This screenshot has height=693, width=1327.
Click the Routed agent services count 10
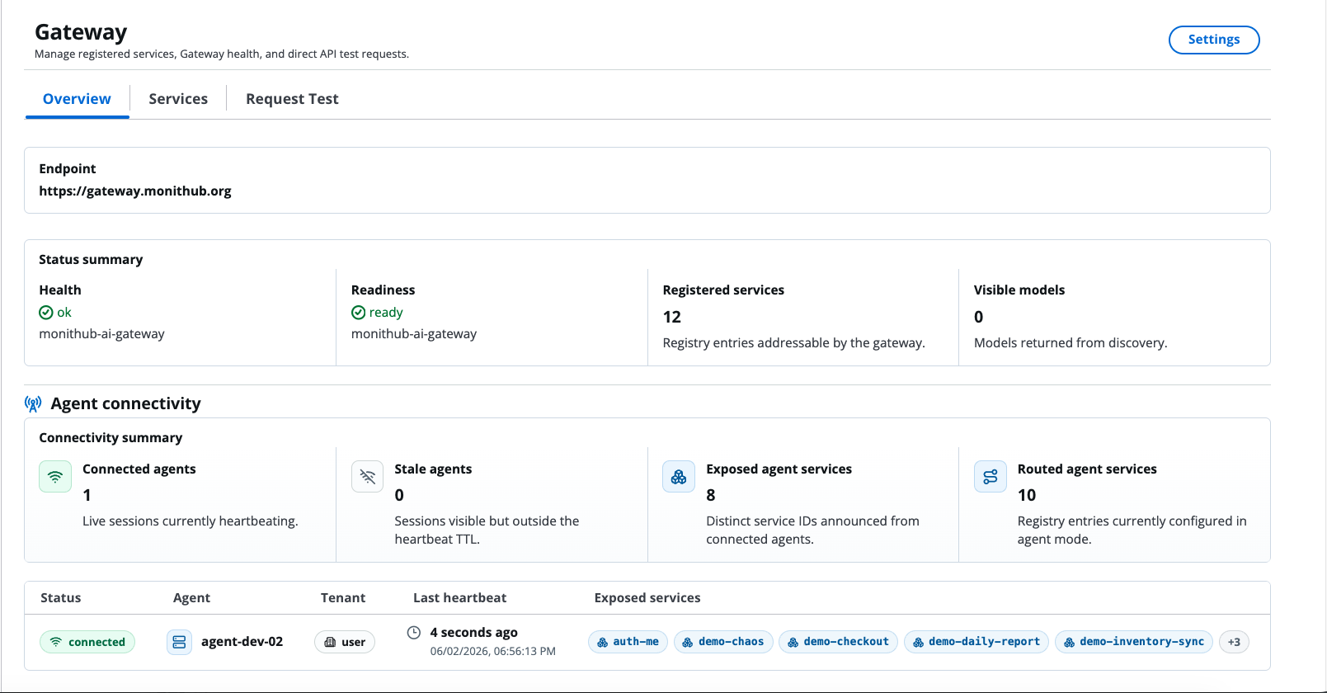point(1027,495)
